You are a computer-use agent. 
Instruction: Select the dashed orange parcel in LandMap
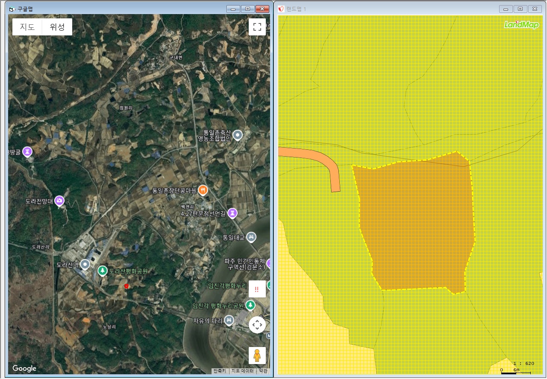point(415,226)
